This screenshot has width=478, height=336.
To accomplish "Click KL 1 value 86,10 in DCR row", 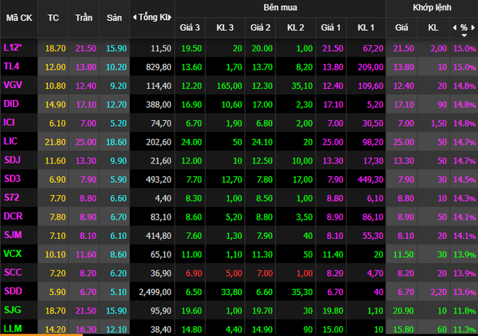I will pyautogui.click(x=373, y=217).
